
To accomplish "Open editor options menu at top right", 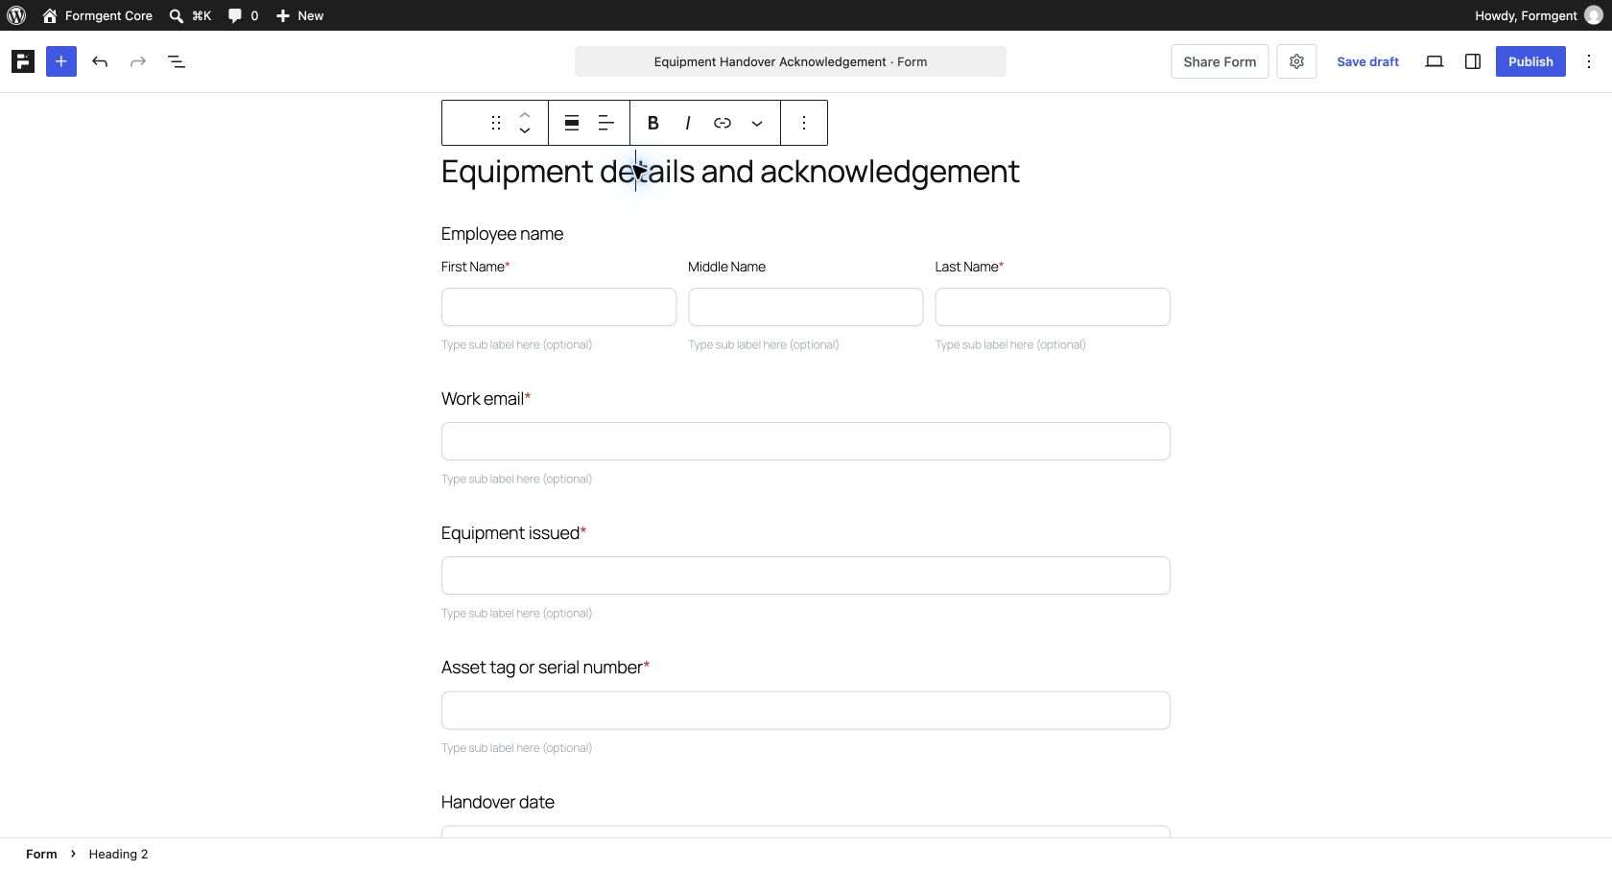I will [x=1589, y=61].
